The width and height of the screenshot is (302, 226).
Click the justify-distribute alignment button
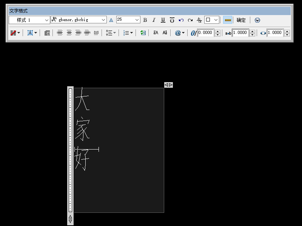click(x=97, y=33)
